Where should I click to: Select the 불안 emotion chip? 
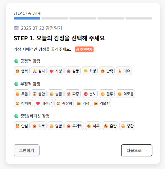(x=39, y=94)
